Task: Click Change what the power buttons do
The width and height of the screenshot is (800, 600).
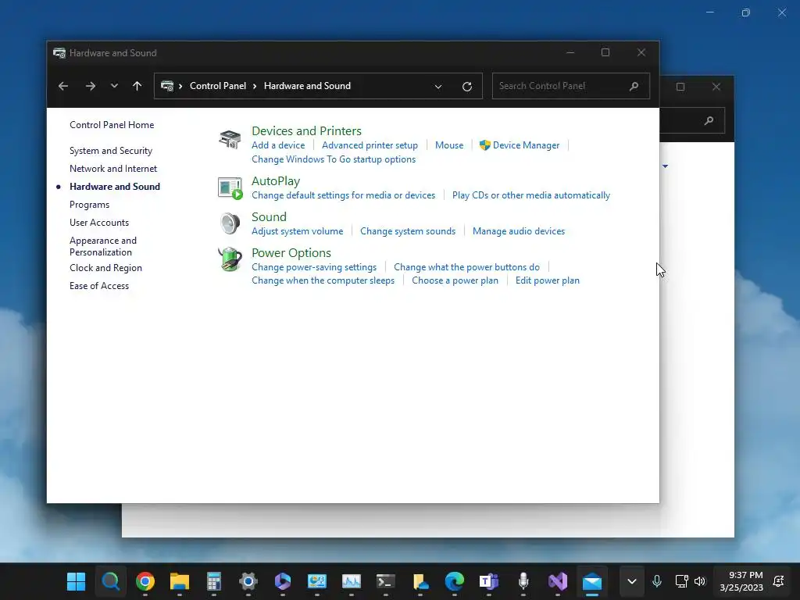Action: pyautogui.click(x=467, y=267)
